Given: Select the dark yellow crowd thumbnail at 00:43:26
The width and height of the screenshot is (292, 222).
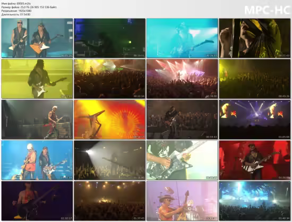Looking at the screenshot, I should coord(255,79).
